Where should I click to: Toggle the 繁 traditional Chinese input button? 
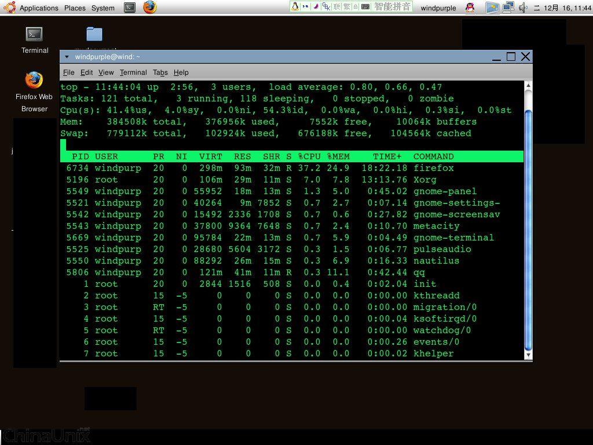[x=346, y=6]
